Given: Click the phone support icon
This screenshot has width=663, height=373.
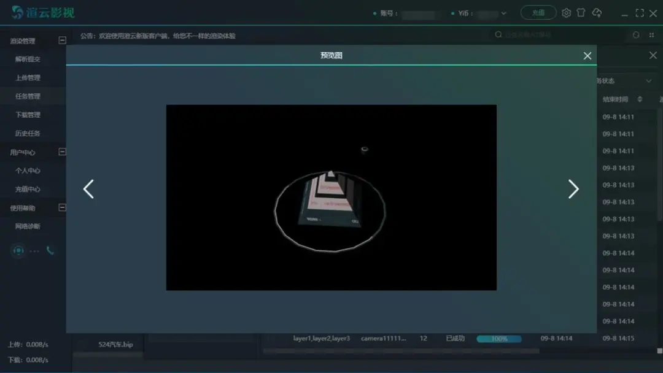Looking at the screenshot, I should click(50, 250).
